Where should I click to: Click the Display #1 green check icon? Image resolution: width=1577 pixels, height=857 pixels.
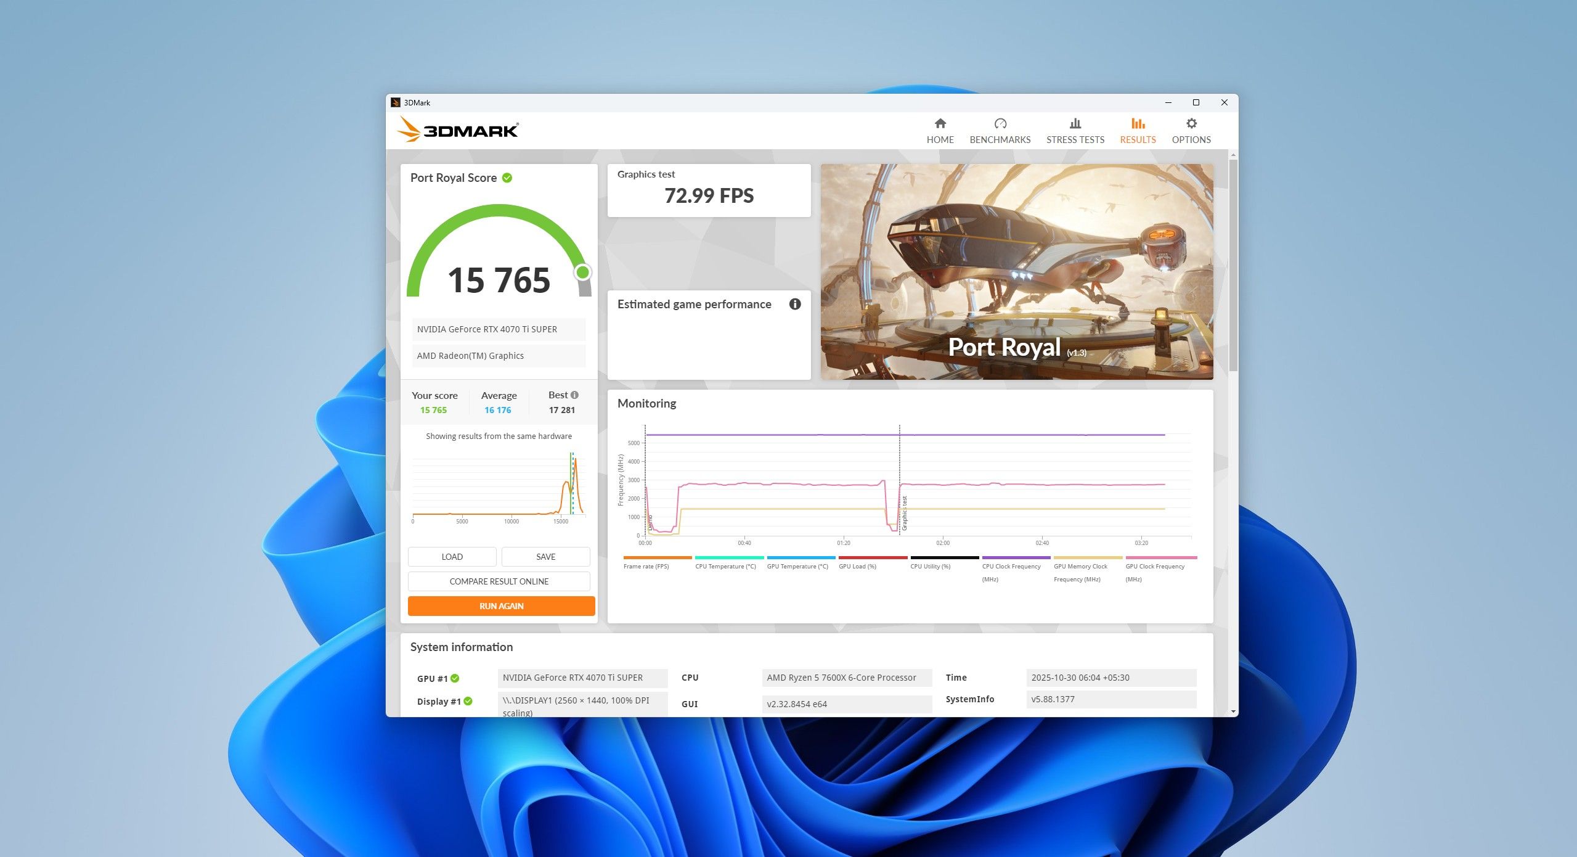468,701
